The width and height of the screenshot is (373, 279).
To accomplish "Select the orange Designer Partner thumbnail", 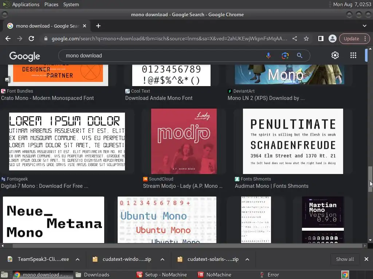I will 58,75.
